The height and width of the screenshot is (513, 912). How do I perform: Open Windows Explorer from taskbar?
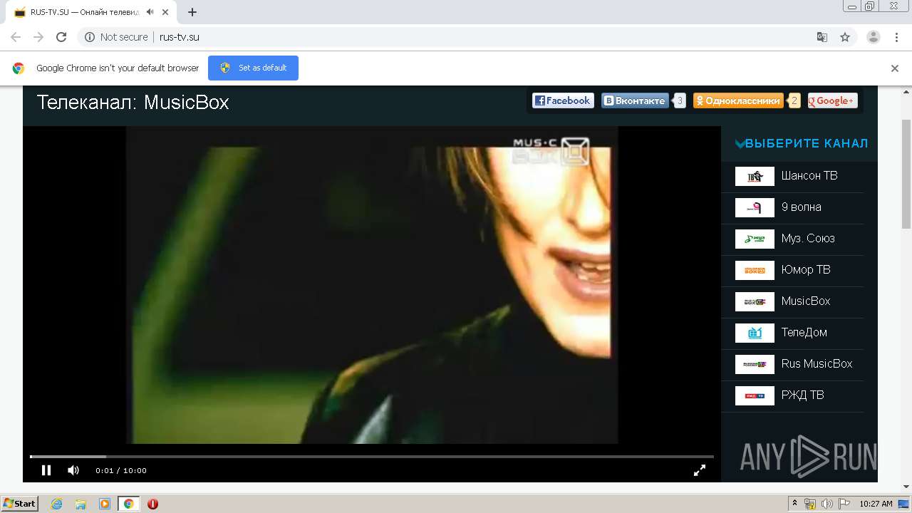pos(81,504)
